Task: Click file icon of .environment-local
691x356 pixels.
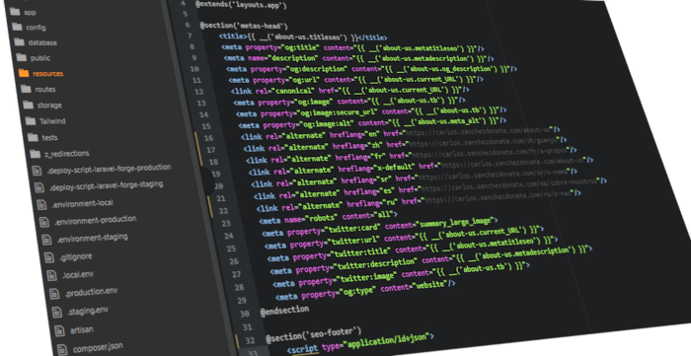Action: tap(41, 204)
